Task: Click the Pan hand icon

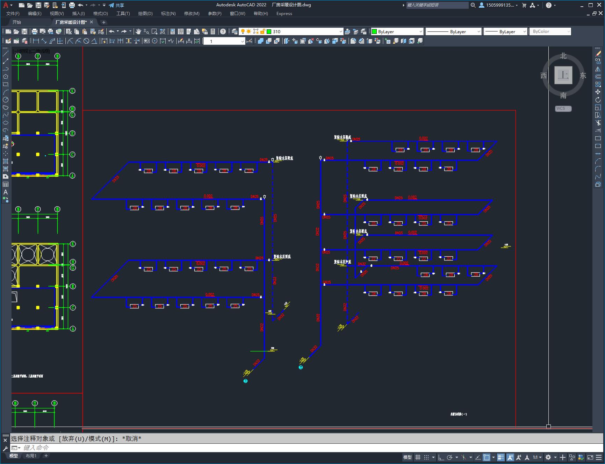Action: click(138, 31)
